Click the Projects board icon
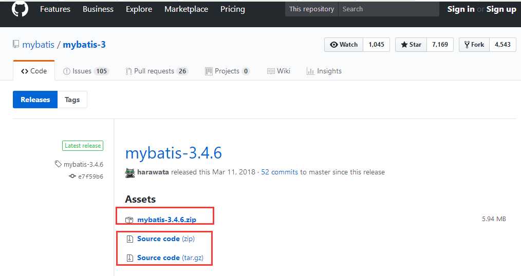Image resolution: width=521 pixels, height=276 pixels. pos(209,71)
